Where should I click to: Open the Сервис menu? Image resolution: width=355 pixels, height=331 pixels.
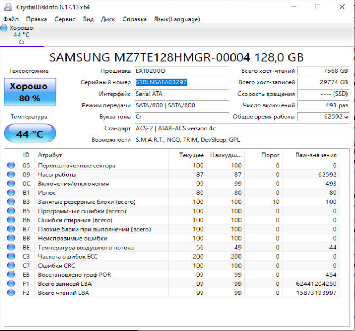[x=65, y=19]
